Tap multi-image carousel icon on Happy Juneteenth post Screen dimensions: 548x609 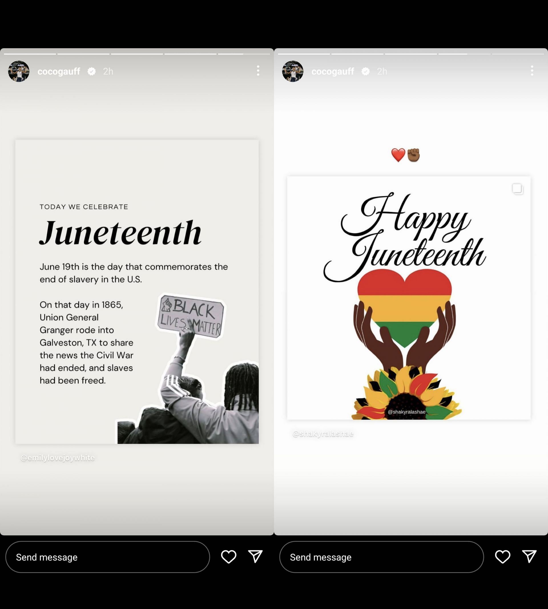tap(517, 189)
